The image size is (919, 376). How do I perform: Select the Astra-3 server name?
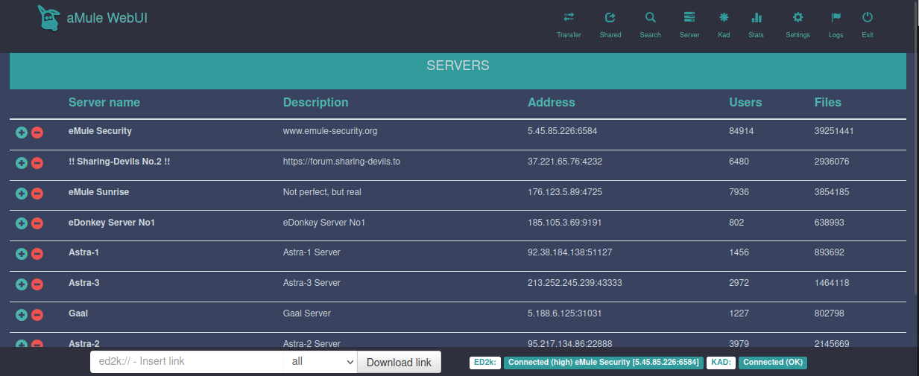(x=83, y=283)
